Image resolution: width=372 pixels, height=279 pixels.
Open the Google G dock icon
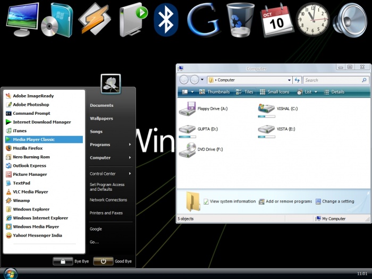pos(204,20)
